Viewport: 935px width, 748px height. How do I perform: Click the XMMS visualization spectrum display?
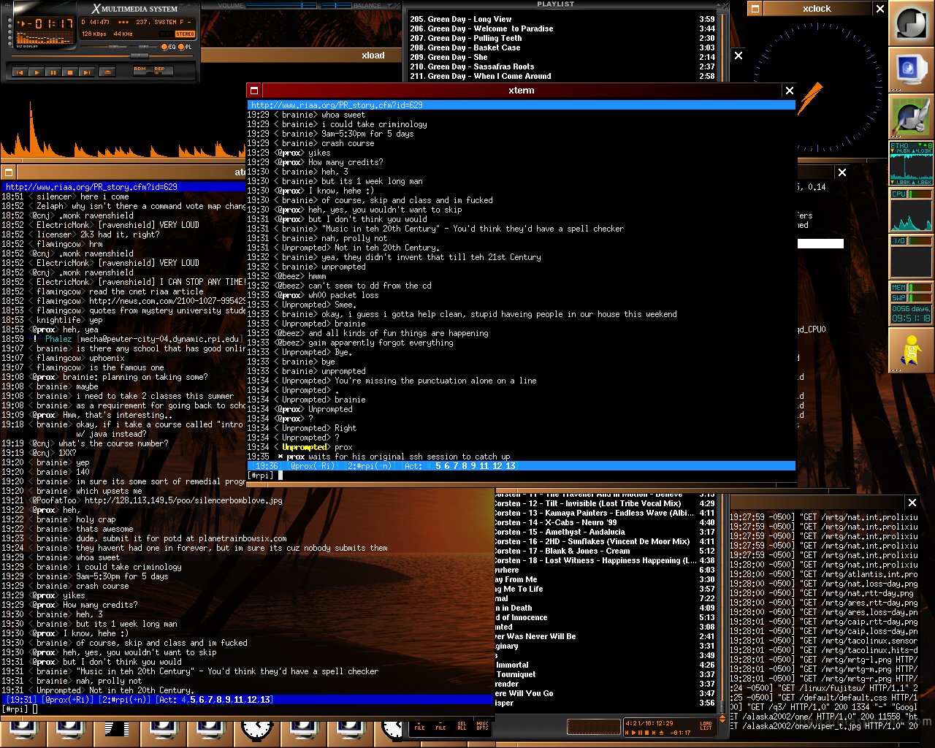(44, 38)
